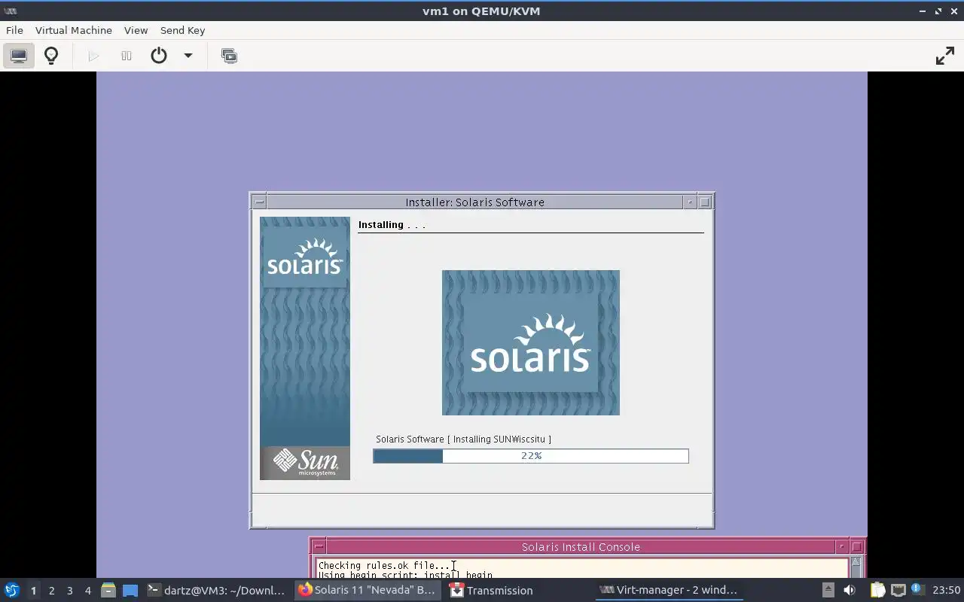Viewport: 964px width, 602px height.
Task: Click the grayed-out Run (play) button
Action: tap(93, 56)
